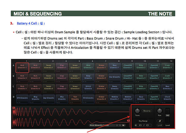Select the Ride Glowstix 4 cell
The width and height of the screenshot is (186, 133).
coord(141,89)
